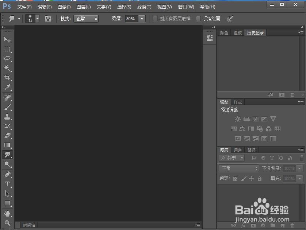Select the Clone Stamp tool

8,117
